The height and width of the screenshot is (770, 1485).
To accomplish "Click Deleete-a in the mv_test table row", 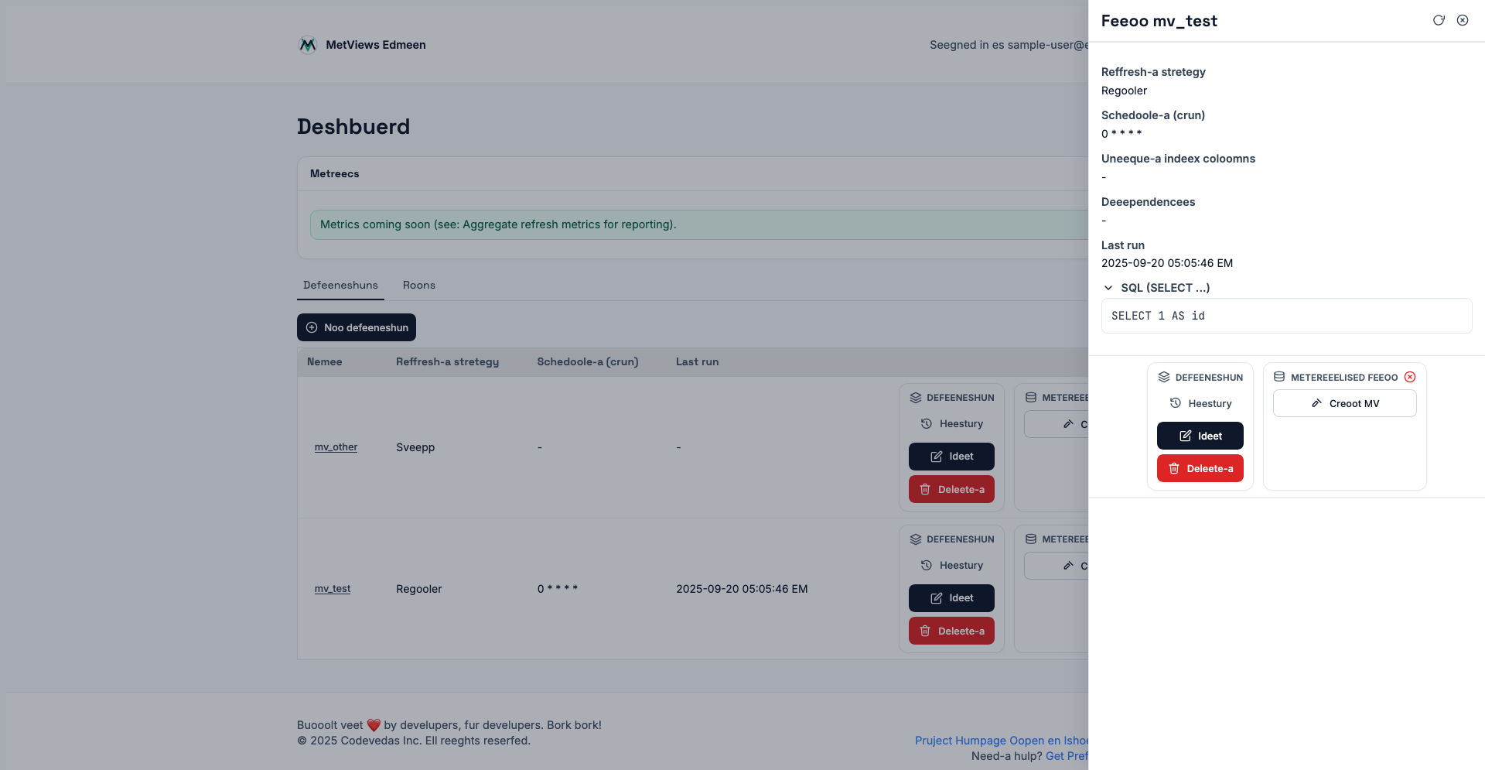I will (951, 631).
